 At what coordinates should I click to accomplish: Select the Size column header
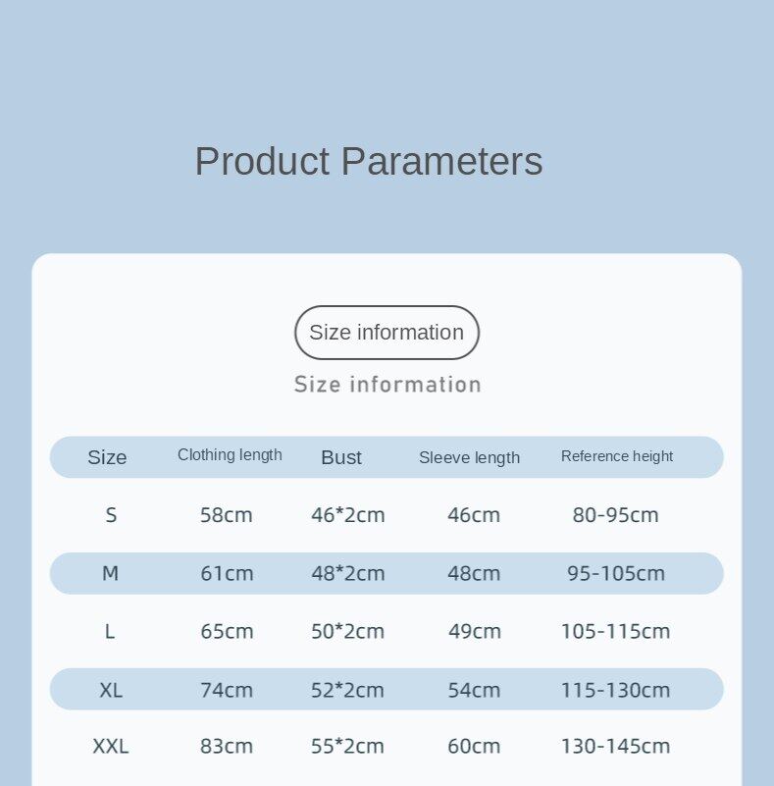(107, 457)
